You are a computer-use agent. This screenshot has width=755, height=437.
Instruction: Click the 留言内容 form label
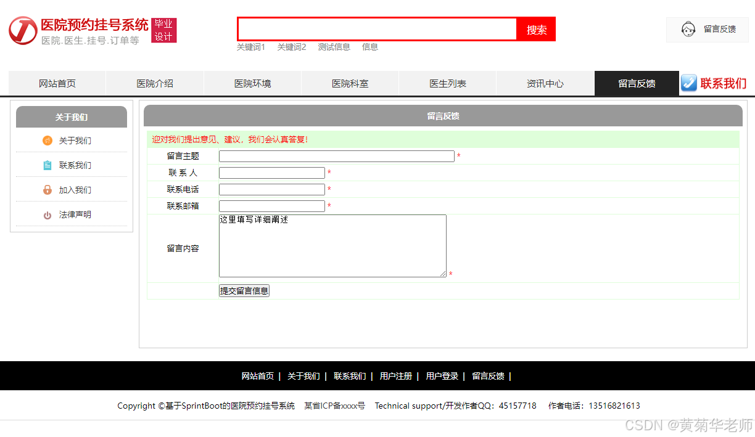[x=183, y=248]
